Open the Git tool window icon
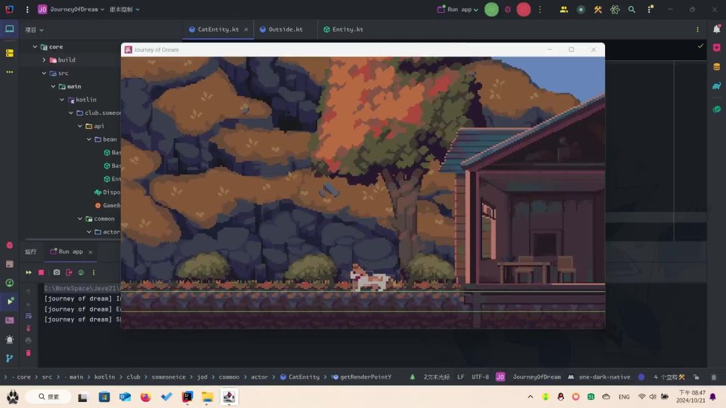 [9, 358]
